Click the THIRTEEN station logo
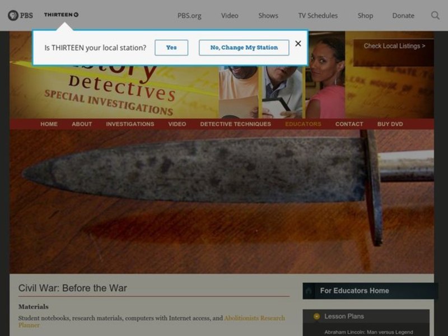 [61, 15]
